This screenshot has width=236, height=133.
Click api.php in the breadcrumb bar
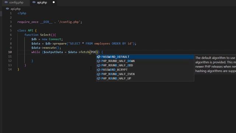[x=15, y=9]
